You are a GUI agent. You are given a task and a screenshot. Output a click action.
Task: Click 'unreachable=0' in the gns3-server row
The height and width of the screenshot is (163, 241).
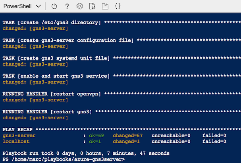[171, 136]
